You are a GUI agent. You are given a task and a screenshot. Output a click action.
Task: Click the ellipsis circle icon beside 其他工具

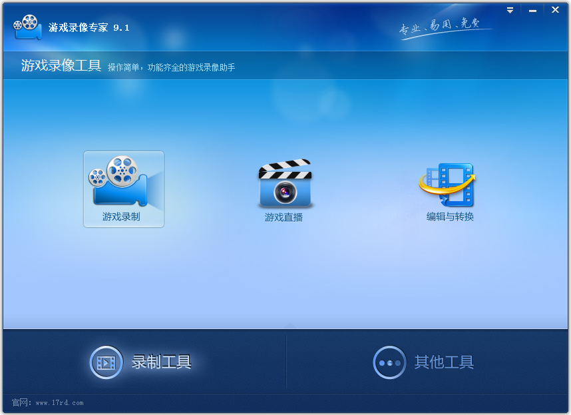pos(389,363)
